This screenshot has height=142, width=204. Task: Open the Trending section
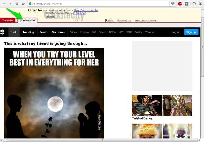pos(28,32)
